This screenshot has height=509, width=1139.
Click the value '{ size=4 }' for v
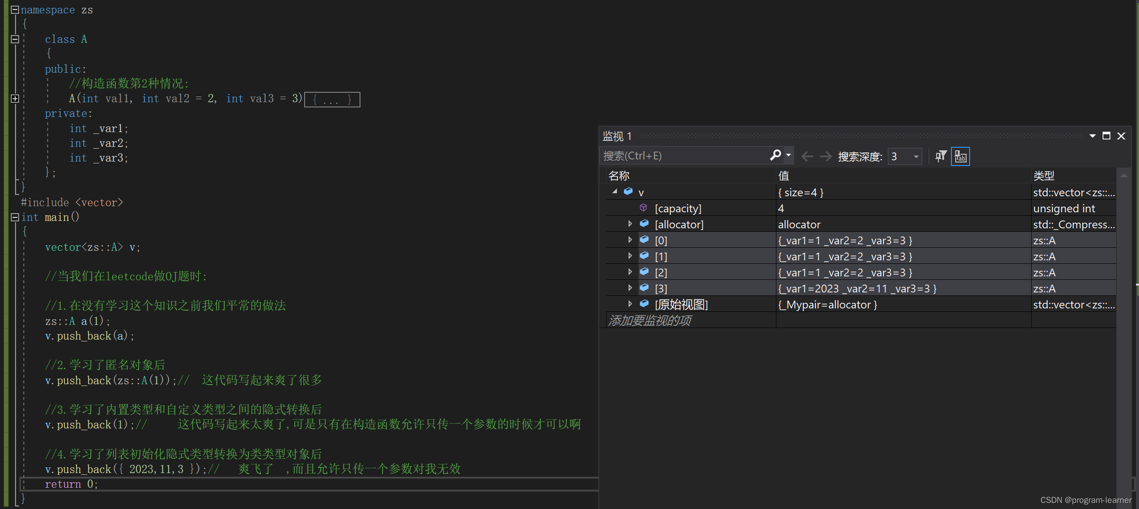click(x=800, y=192)
